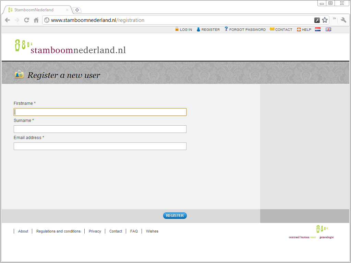Click the globe site info icon

click(47, 20)
